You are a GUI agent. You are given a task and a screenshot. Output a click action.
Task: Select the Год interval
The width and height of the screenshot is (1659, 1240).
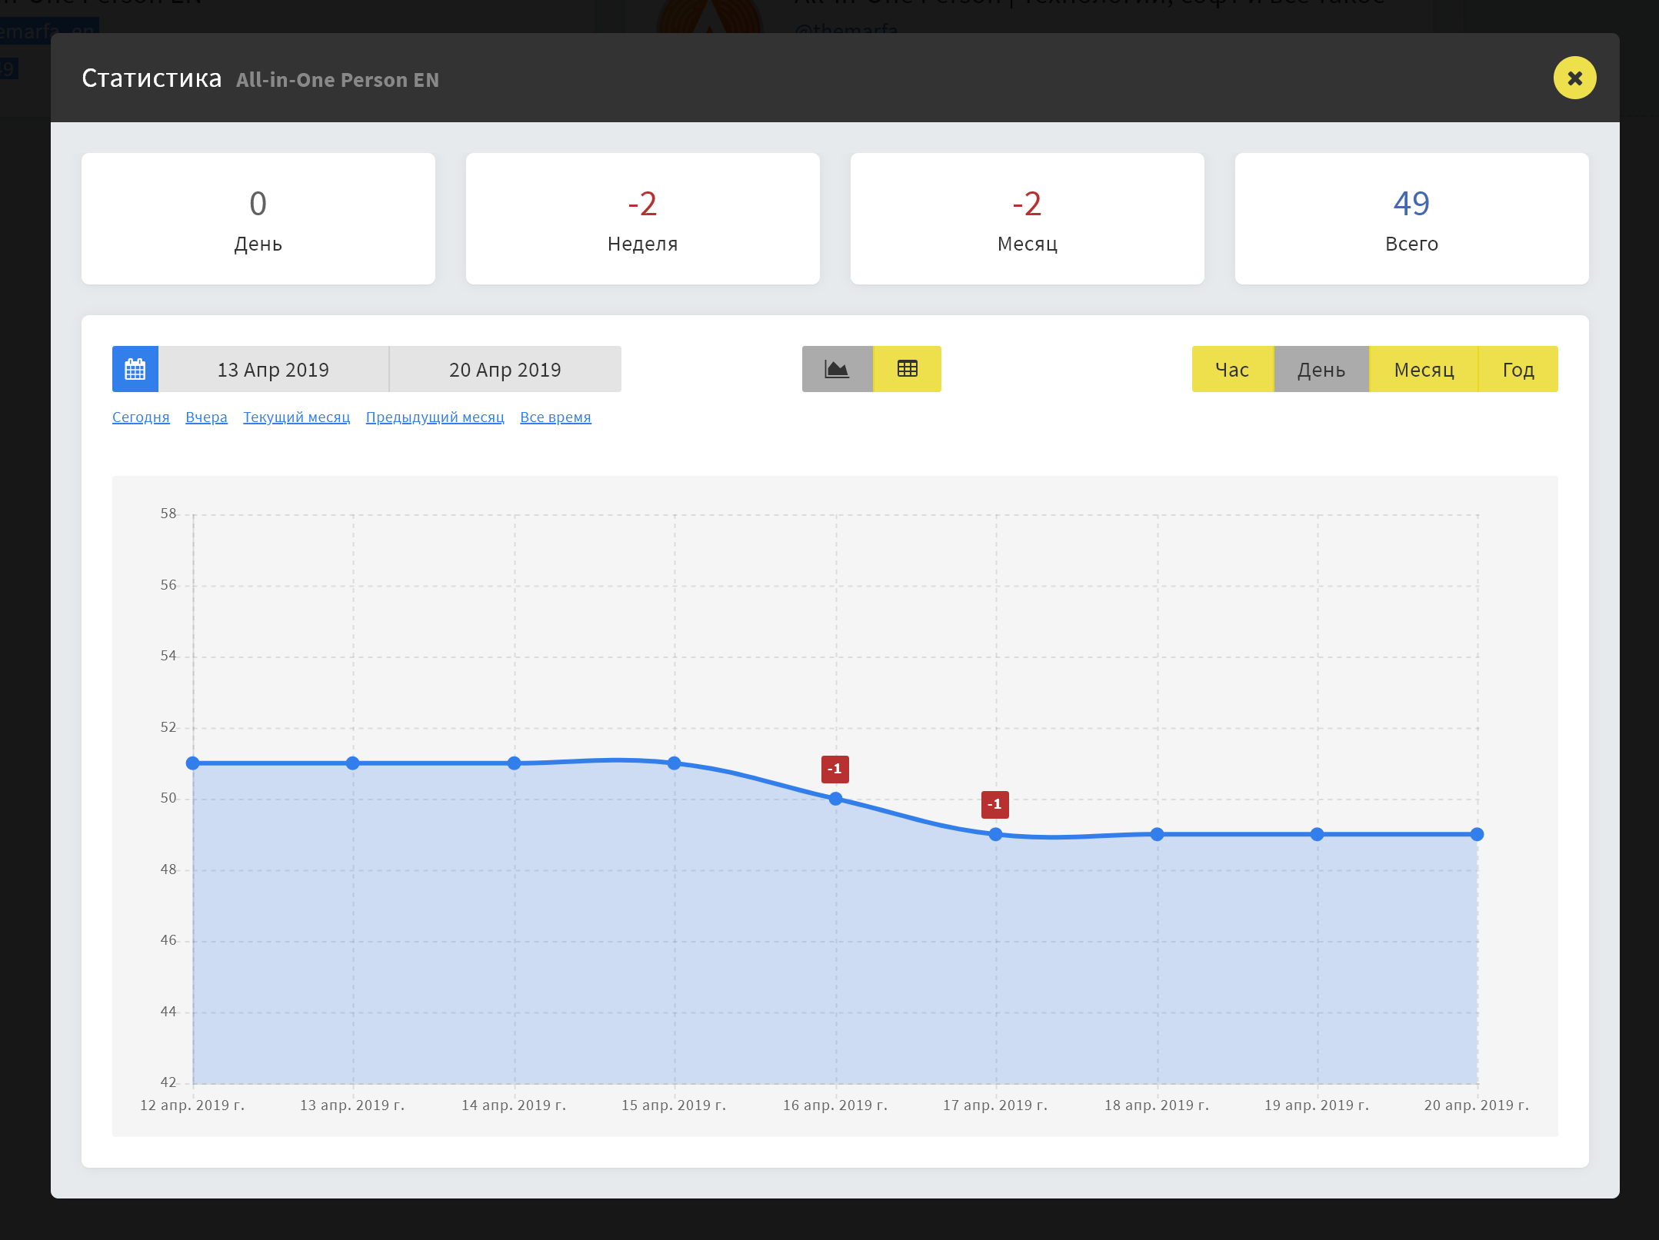(x=1518, y=370)
